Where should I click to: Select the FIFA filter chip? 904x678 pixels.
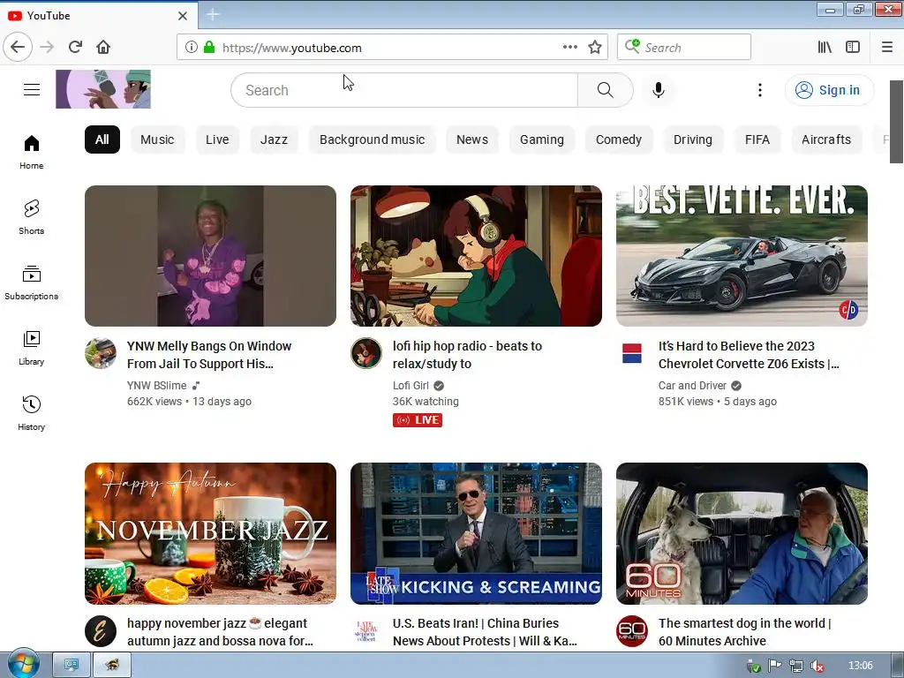pyautogui.click(x=757, y=139)
